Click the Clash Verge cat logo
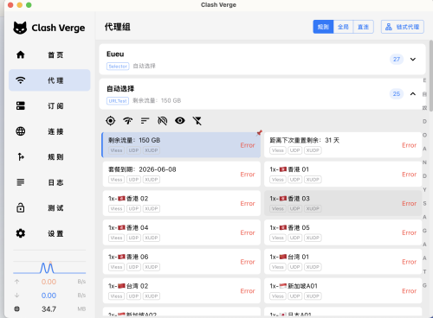This screenshot has height=318, width=433. point(20,28)
